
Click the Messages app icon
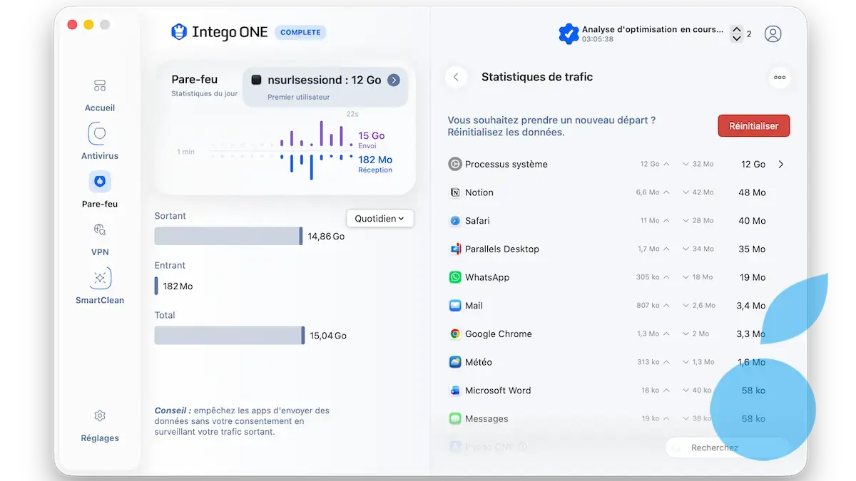pos(455,418)
